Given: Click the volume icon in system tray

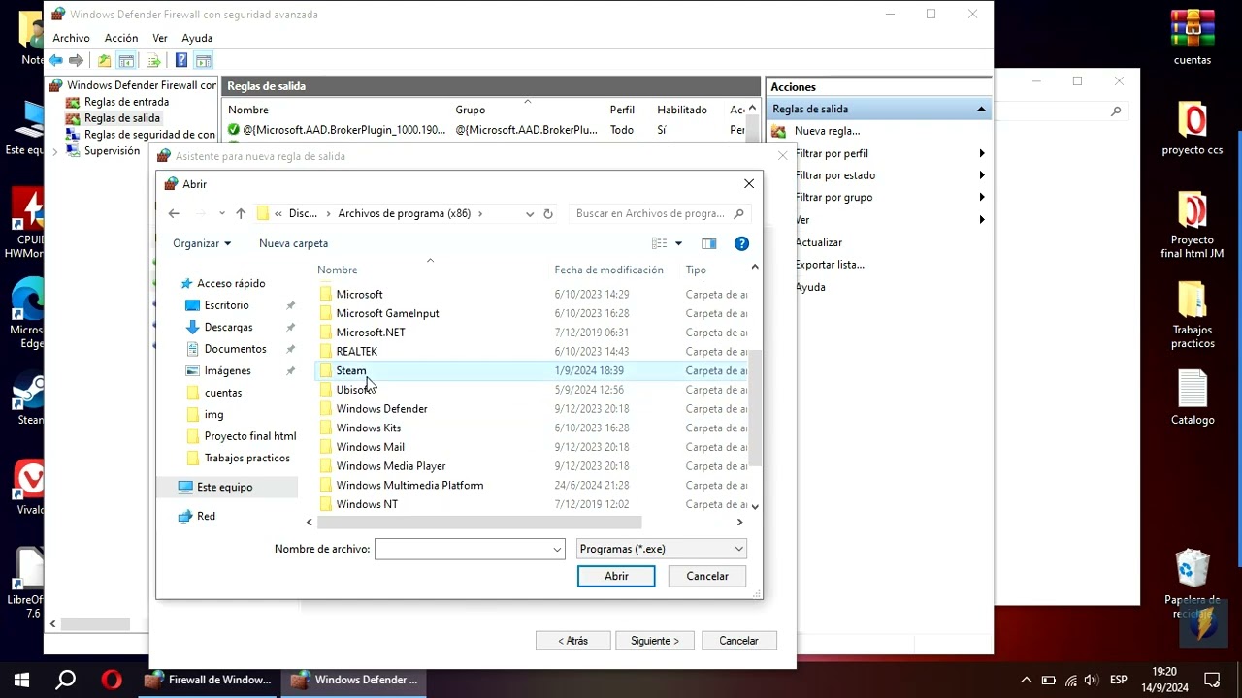Looking at the screenshot, I should [x=1091, y=680].
